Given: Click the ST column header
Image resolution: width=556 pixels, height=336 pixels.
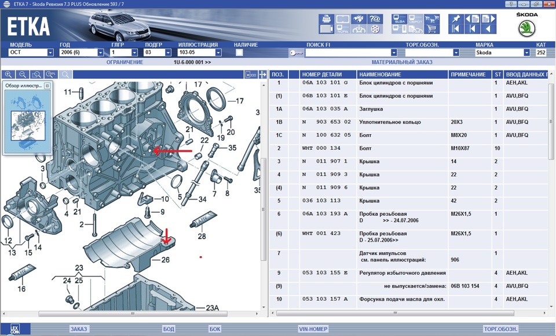Looking at the screenshot, I should tap(498, 75).
